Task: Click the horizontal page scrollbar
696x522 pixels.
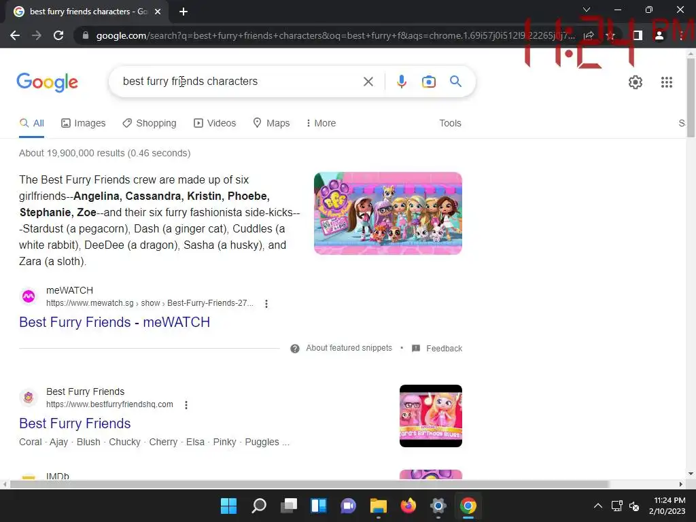Action: tap(309, 484)
